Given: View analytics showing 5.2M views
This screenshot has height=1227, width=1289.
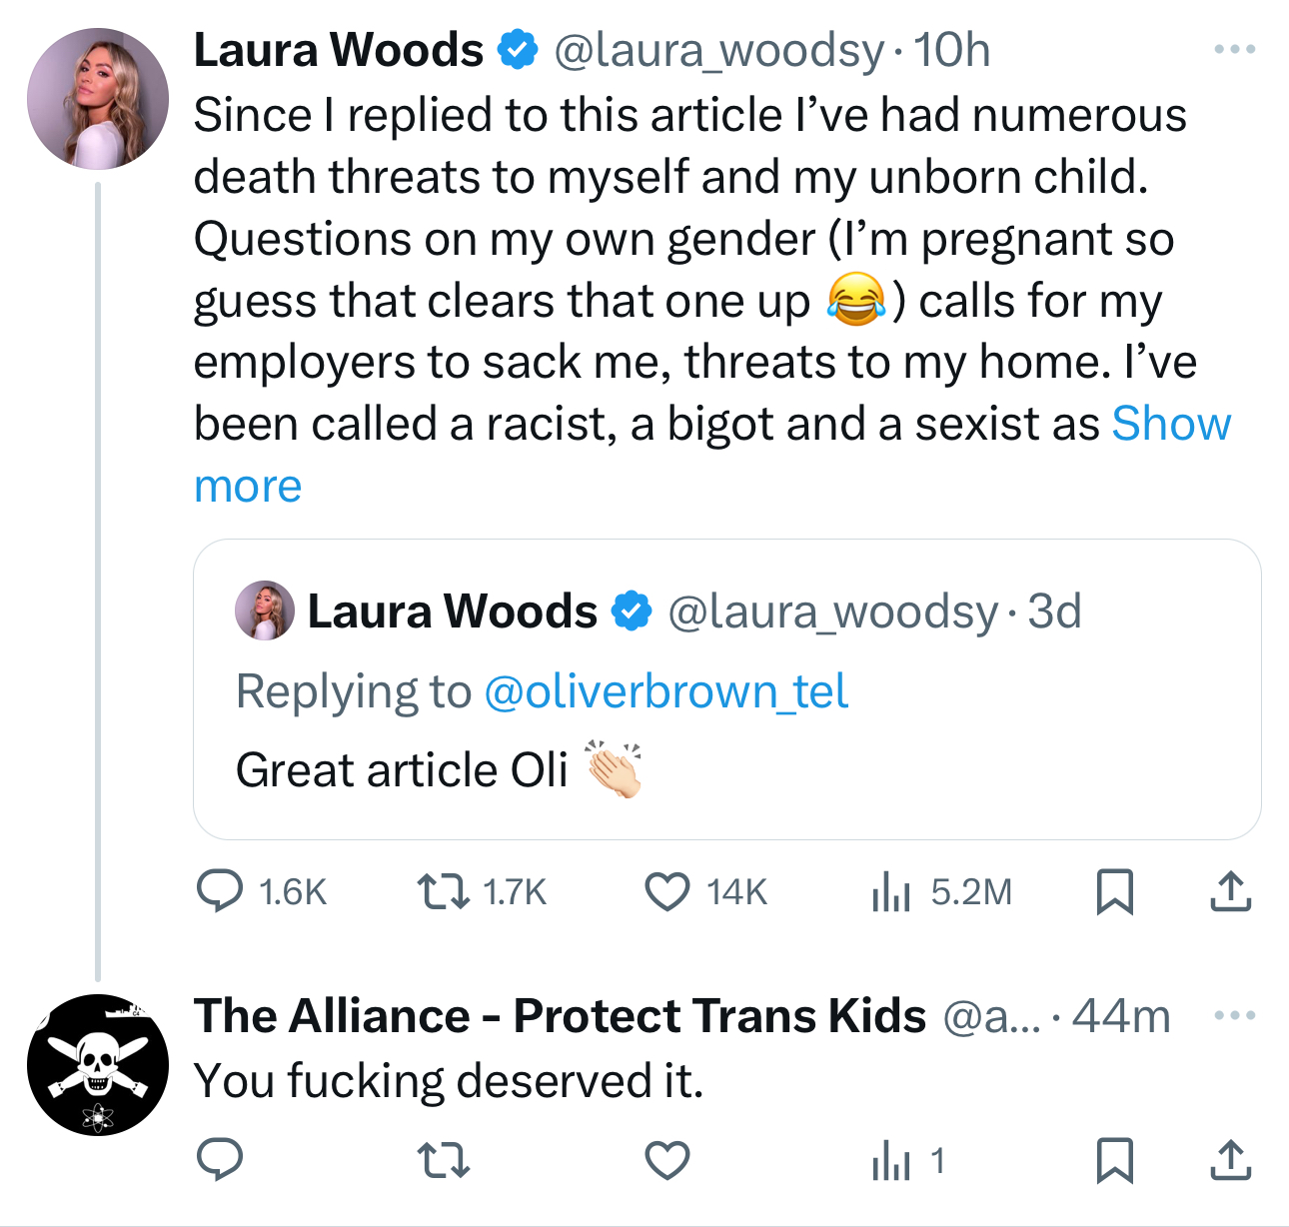Looking at the screenshot, I should click(890, 891).
